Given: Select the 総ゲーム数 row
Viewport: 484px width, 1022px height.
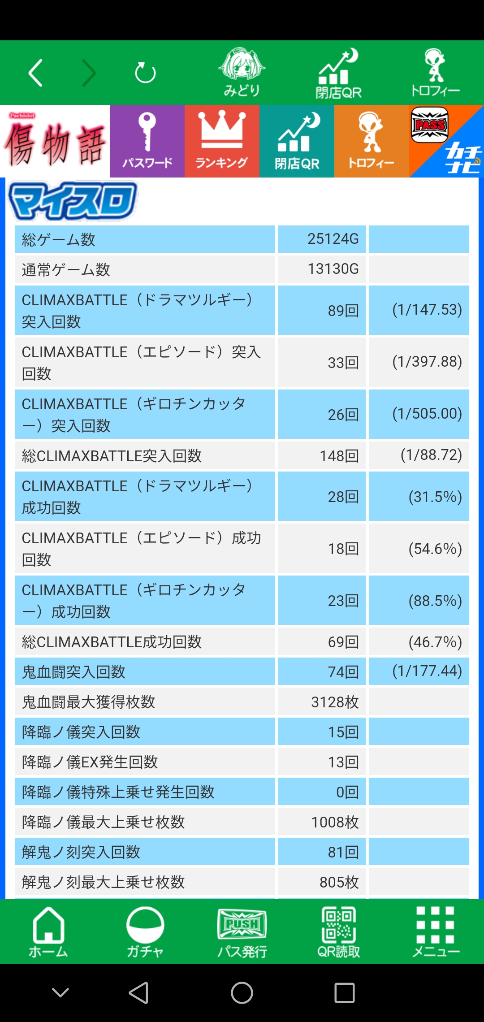Looking at the screenshot, I should click(242, 239).
